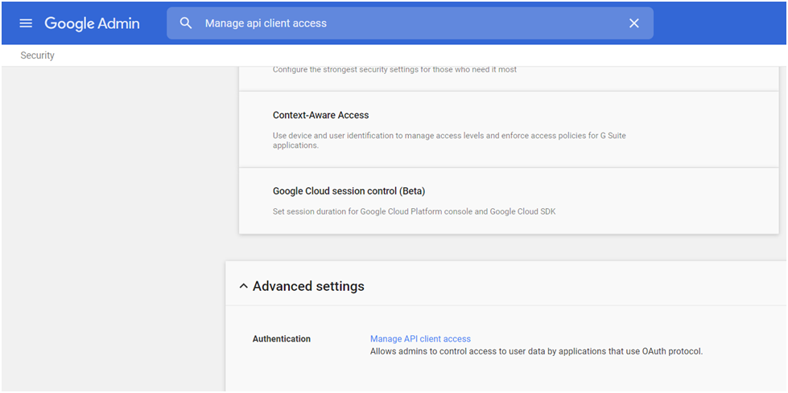Click the Advanced settings heading
Viewport: 788px width, 393px height.
point(308,286)
